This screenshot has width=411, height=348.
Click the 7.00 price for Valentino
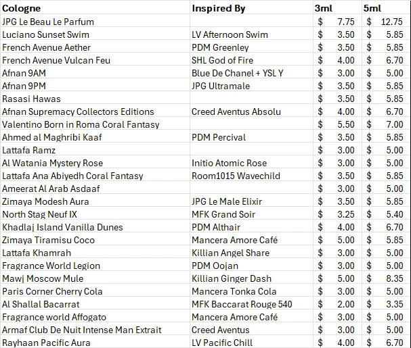tap(386, 124)
